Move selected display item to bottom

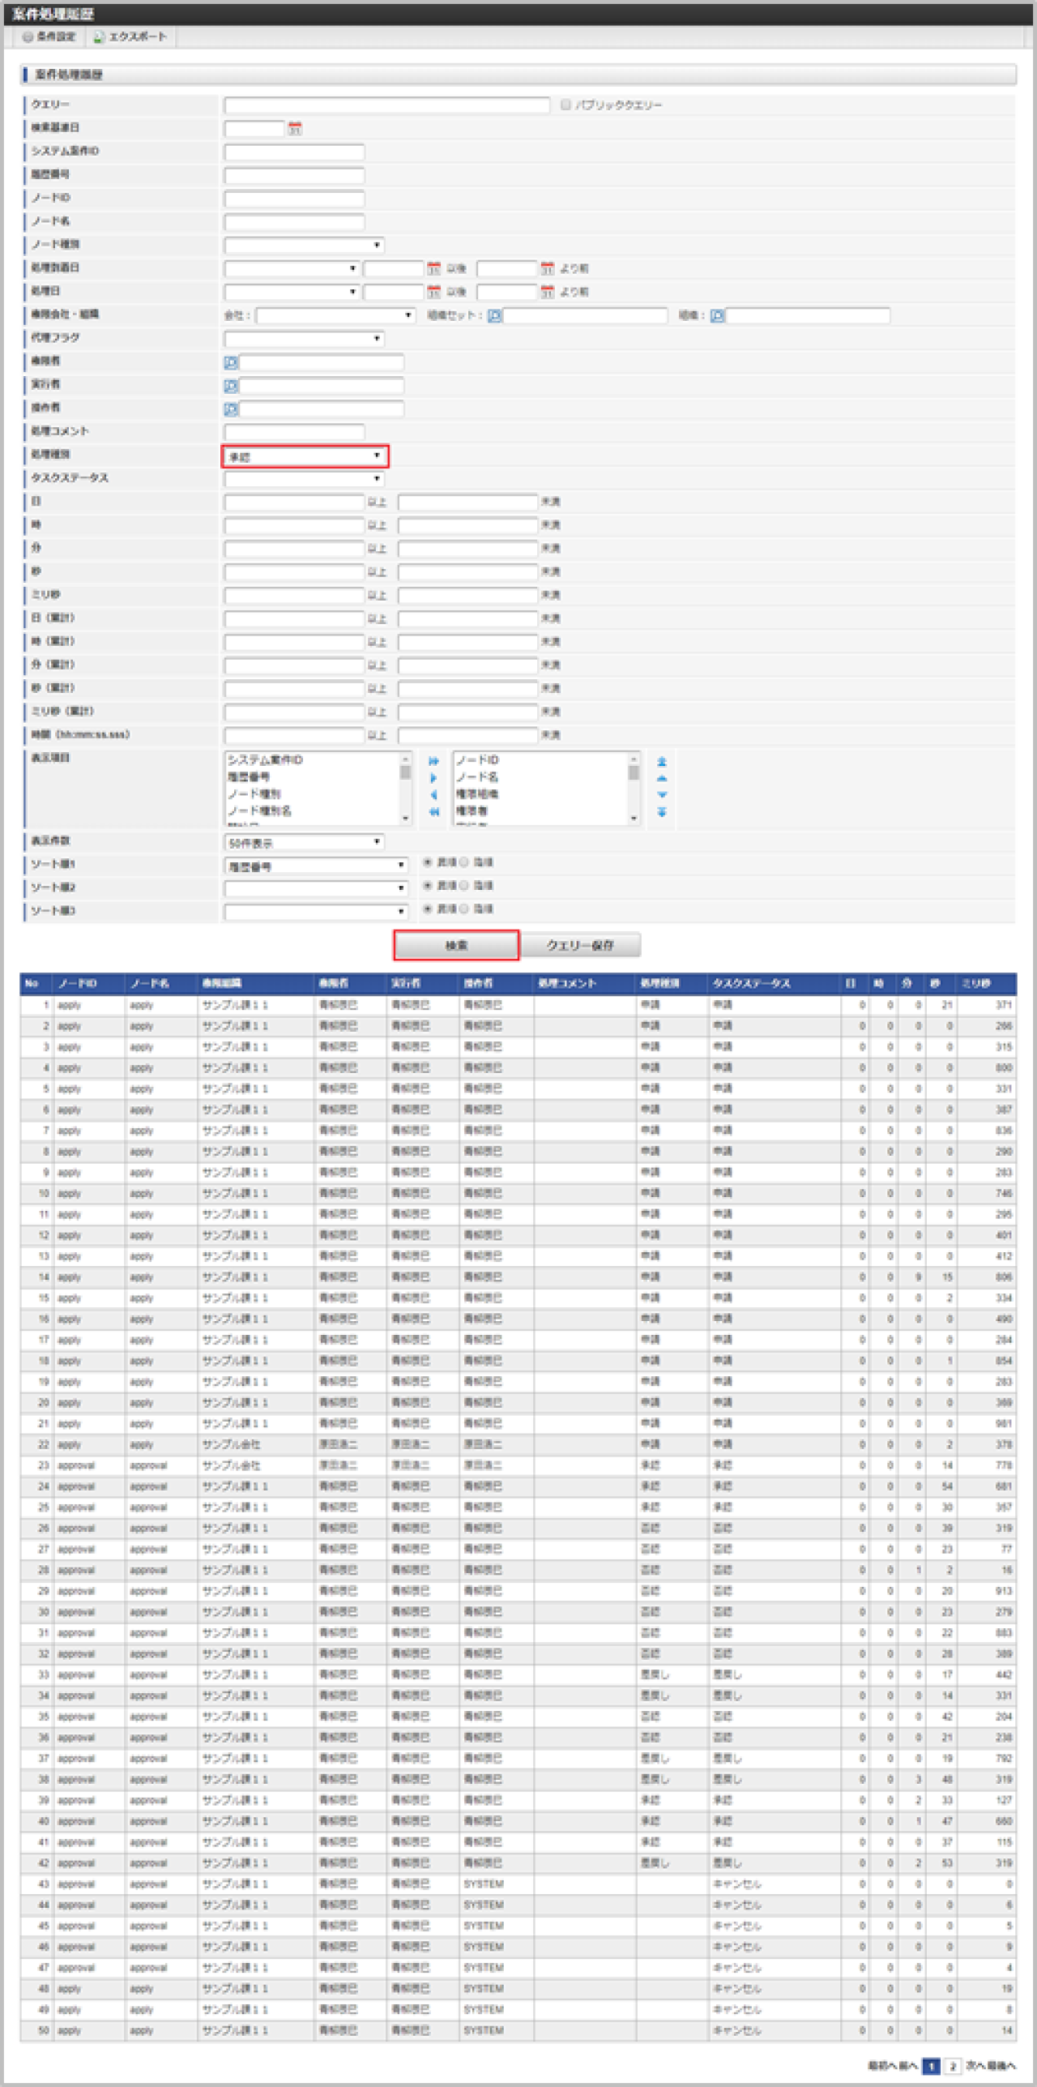click(662, 812)
